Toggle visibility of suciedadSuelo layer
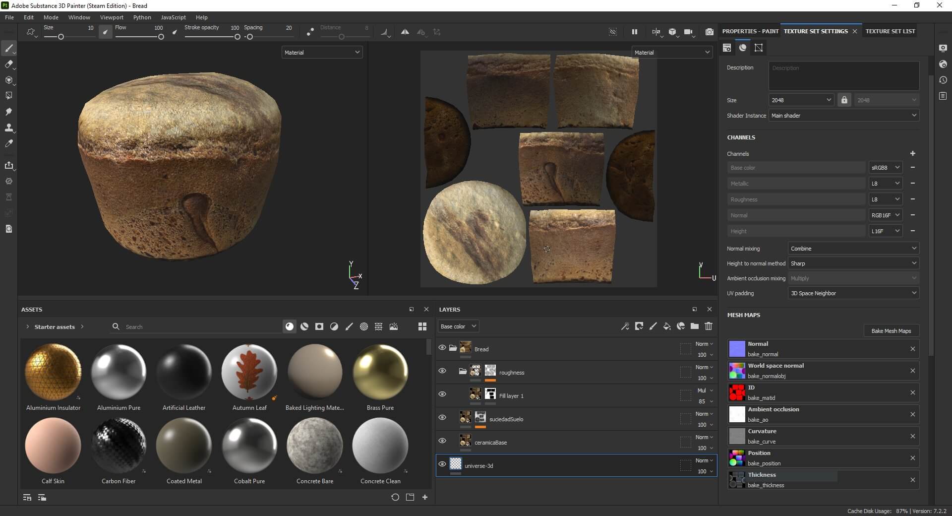 [x=442, y=418]
